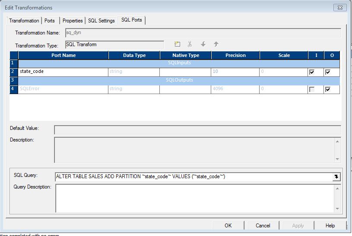
Task: Select row number 2 header
Action: coord(14,72)
